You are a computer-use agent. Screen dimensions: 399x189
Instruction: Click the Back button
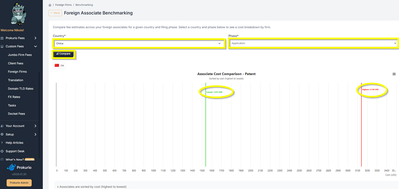pyautogui.click(x=55, y=13)
